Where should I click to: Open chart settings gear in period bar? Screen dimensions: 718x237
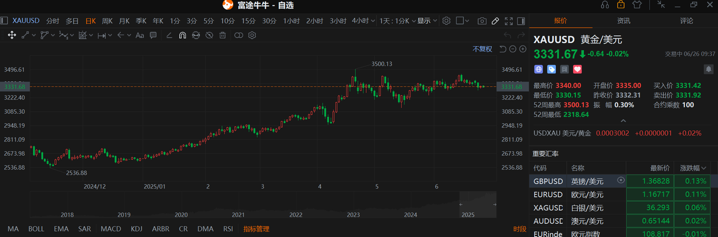[x=446, y=21]
